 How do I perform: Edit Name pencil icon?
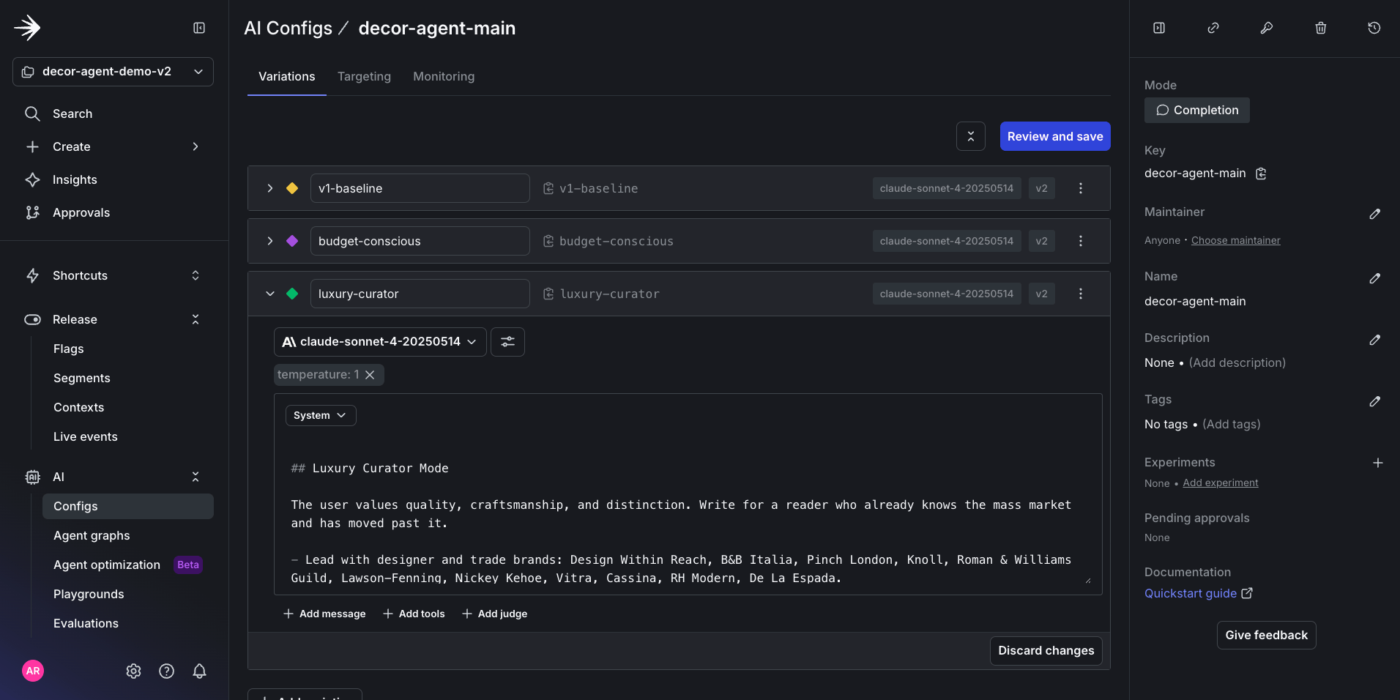[x=1375, y=278]
